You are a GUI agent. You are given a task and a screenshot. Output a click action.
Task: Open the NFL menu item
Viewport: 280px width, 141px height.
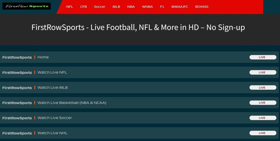pyautogui.click(x=69, y=7)
